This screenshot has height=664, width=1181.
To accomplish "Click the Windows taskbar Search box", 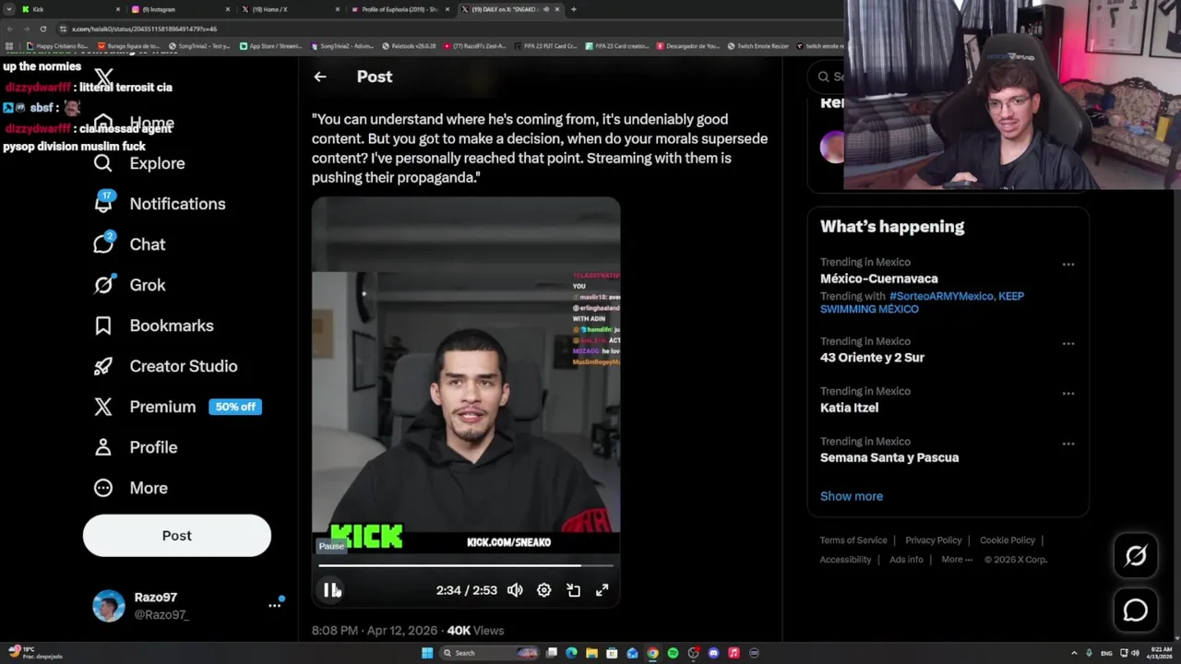I will pos(489,653).
